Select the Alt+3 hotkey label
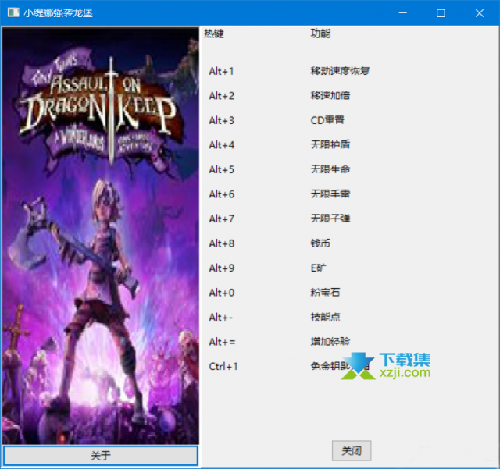The width and height of the screenshot is (500, 469). click(x=222, y=120)
